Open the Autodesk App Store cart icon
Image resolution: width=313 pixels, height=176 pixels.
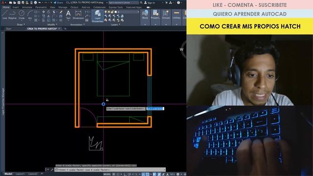[x=166, y=2]
